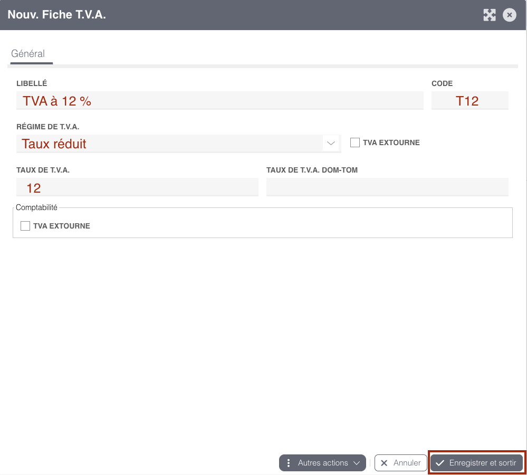The image size is (527, 475).
Task: Edit the Taux de T.V.A. field
Action: tap(137, 187)
